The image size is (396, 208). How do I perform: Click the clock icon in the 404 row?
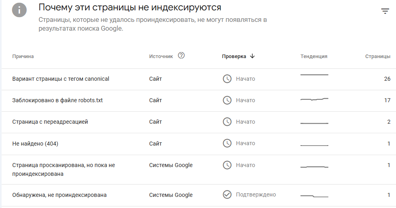coord(227,143)
